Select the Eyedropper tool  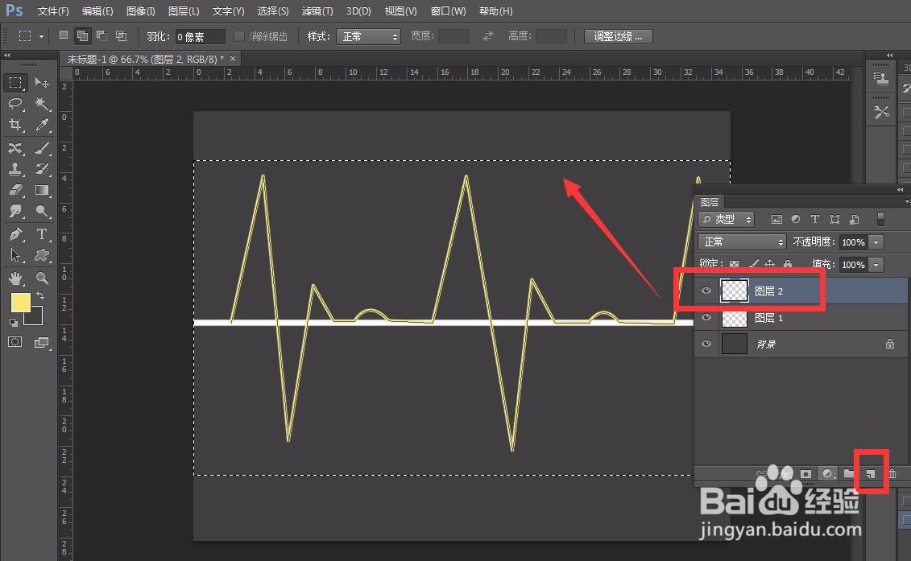(x=42, y=124)
